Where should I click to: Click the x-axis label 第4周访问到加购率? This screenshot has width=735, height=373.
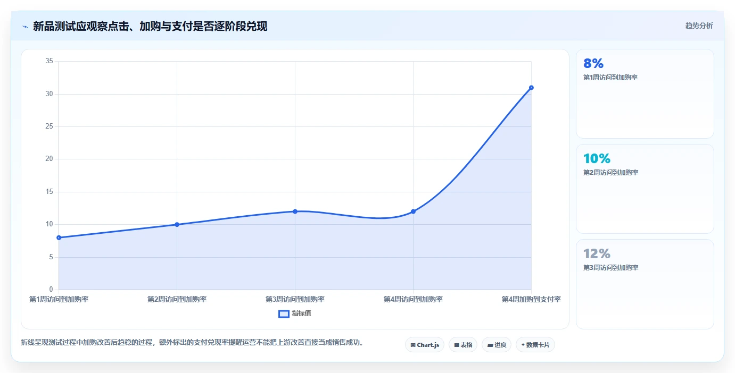tap(413, 299)
